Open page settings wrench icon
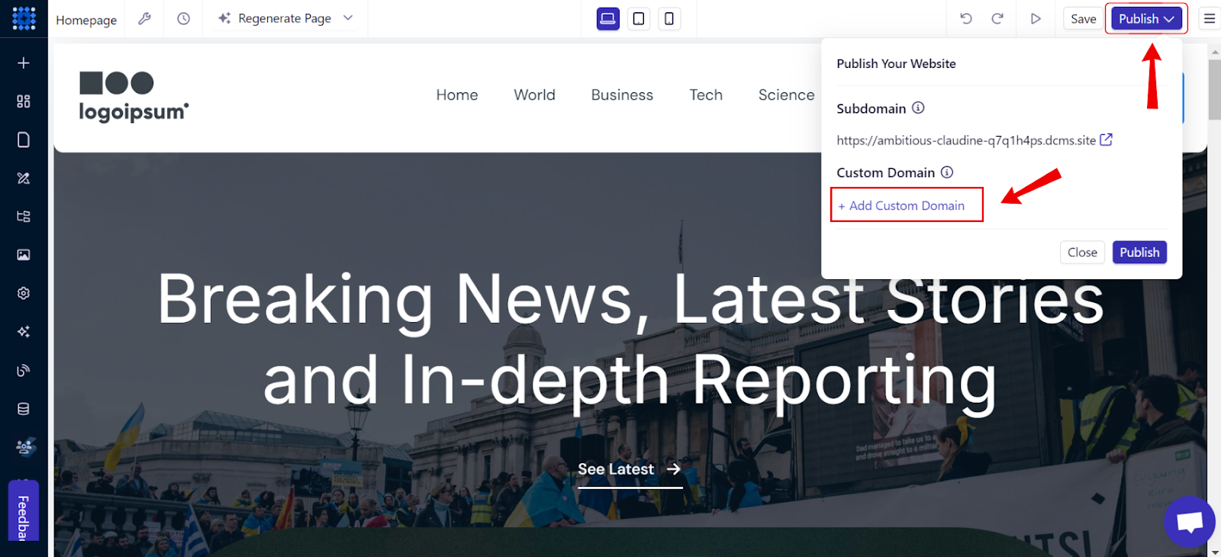Viewport: 1221px width, 557px height. point(144,18)
